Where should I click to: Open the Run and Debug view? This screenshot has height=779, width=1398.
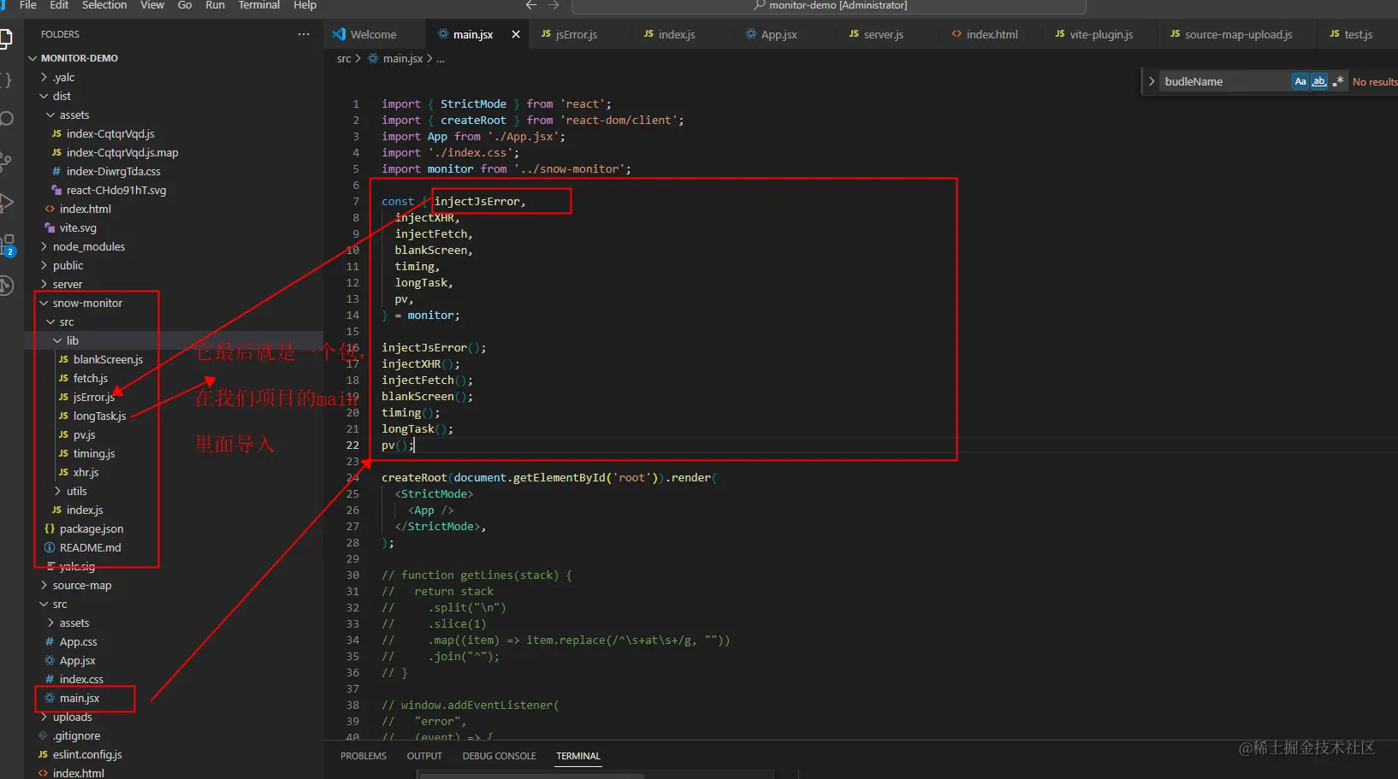(x=6, y=203)
